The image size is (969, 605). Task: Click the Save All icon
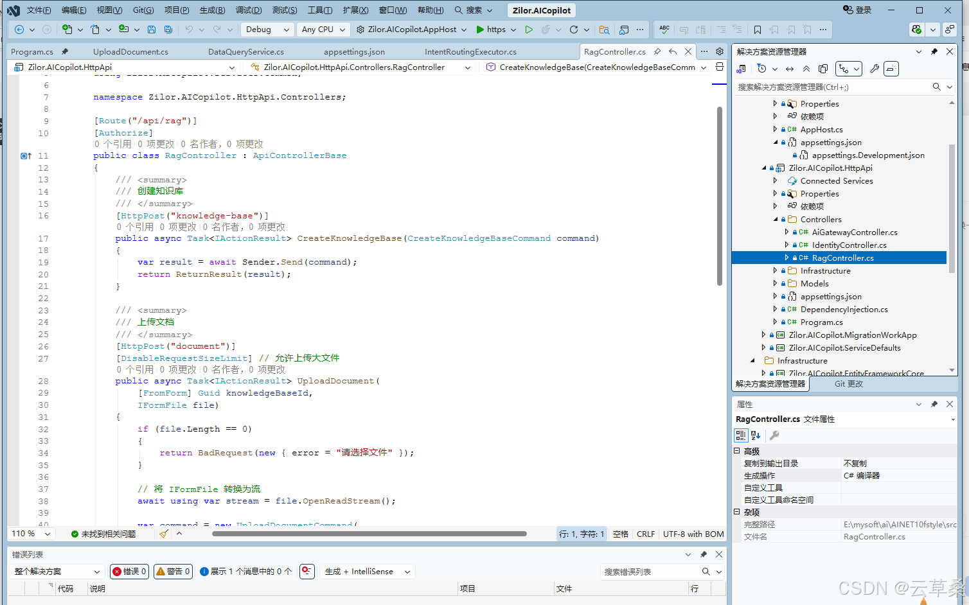168,30
